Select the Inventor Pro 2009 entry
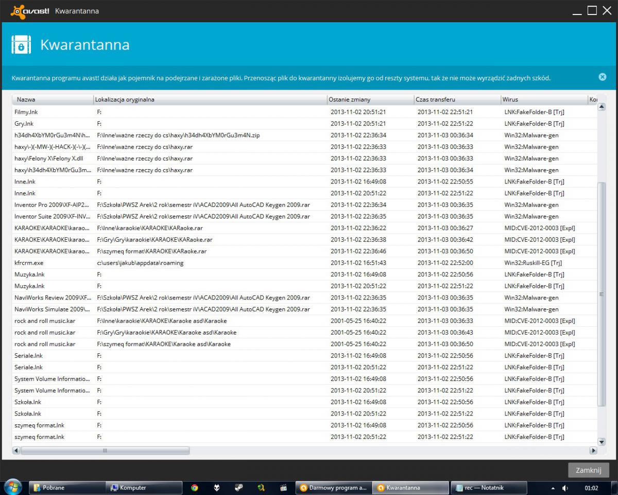The image size is (618, 495). 52,205
